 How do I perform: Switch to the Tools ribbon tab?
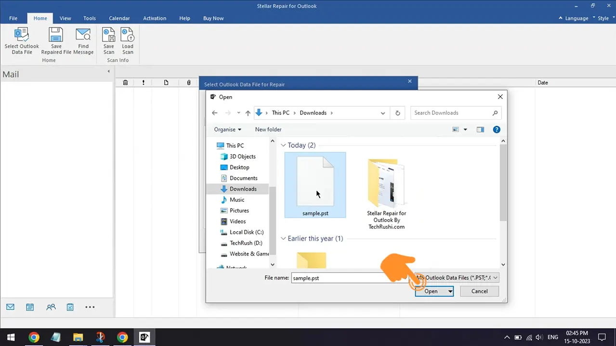(x=90, y=18)
